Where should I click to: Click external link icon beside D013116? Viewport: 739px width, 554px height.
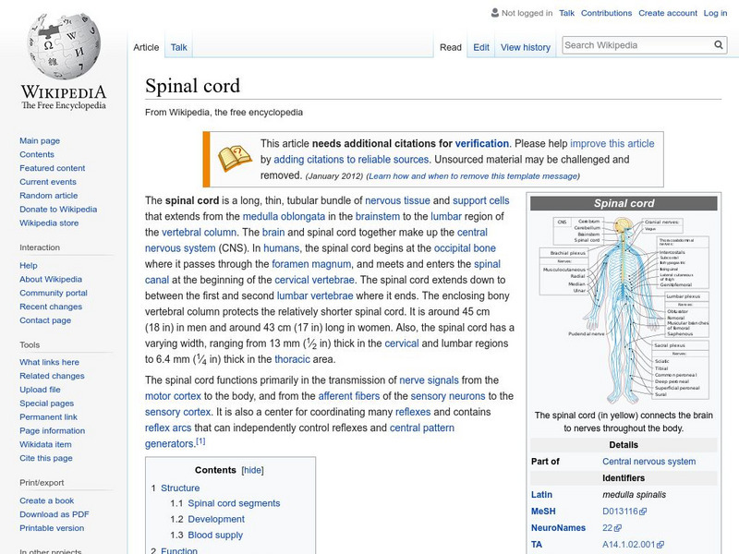(643, 512)
